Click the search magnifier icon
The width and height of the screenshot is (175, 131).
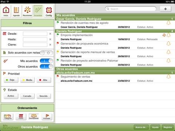pos(108,9)
